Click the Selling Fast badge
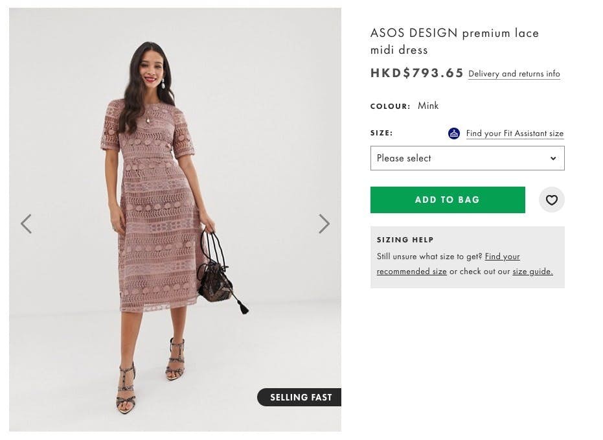The height and width of the screenshot is (440, 603). click(300, 397)
